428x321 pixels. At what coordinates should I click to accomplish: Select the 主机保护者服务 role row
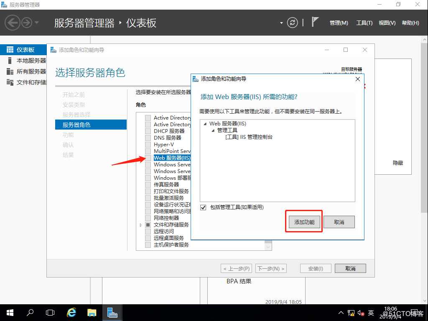click(x=171, y=245)
